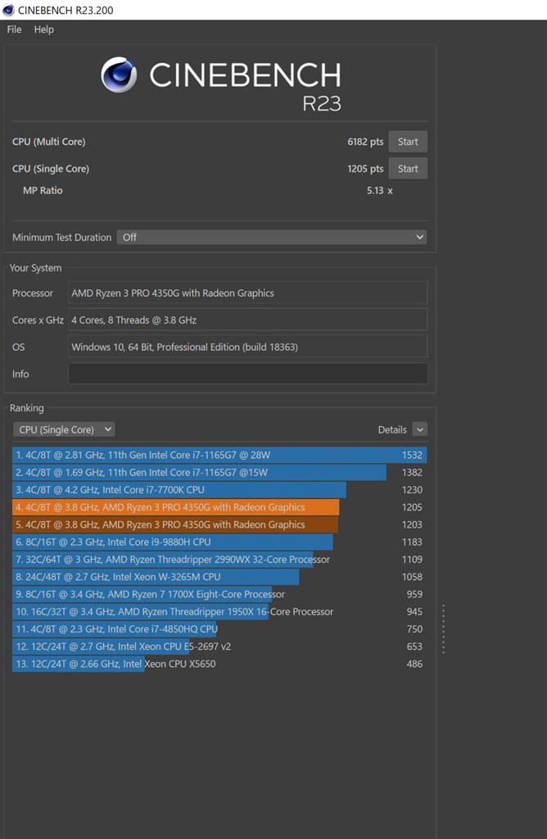Open the CPU (Single Core) ranking dropdown
547x839 pixels.
63,429
